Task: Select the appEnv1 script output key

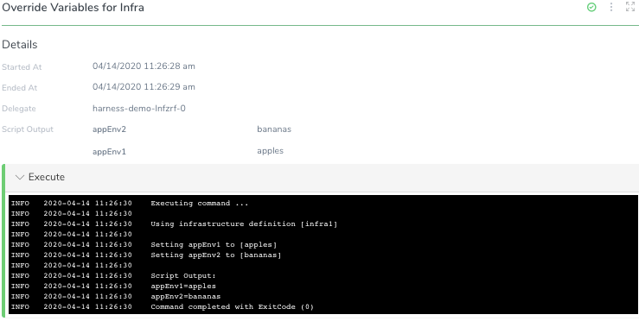Action: [109, 152]
